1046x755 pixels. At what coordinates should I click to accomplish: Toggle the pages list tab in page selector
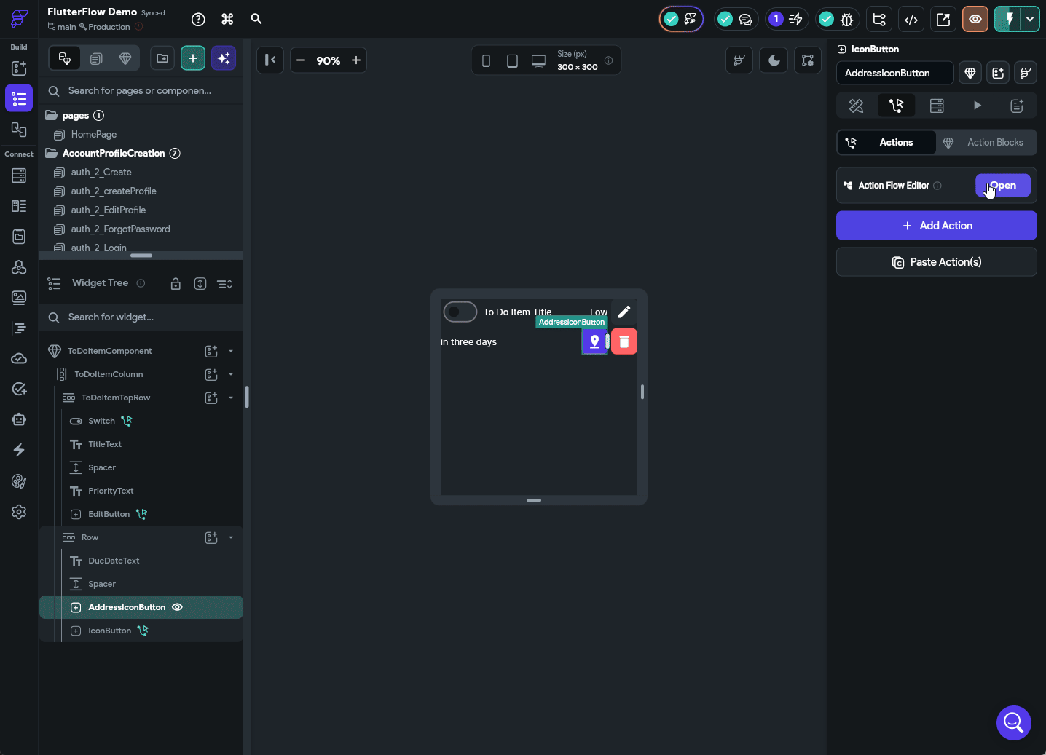tap(96, 58)
